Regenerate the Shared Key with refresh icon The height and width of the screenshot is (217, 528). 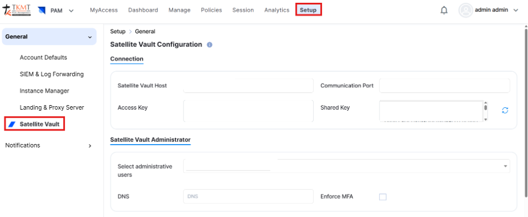click(x=505, y=110)
